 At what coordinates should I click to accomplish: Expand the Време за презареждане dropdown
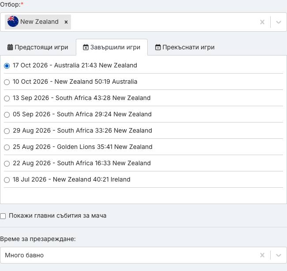[x=278, y=255]
